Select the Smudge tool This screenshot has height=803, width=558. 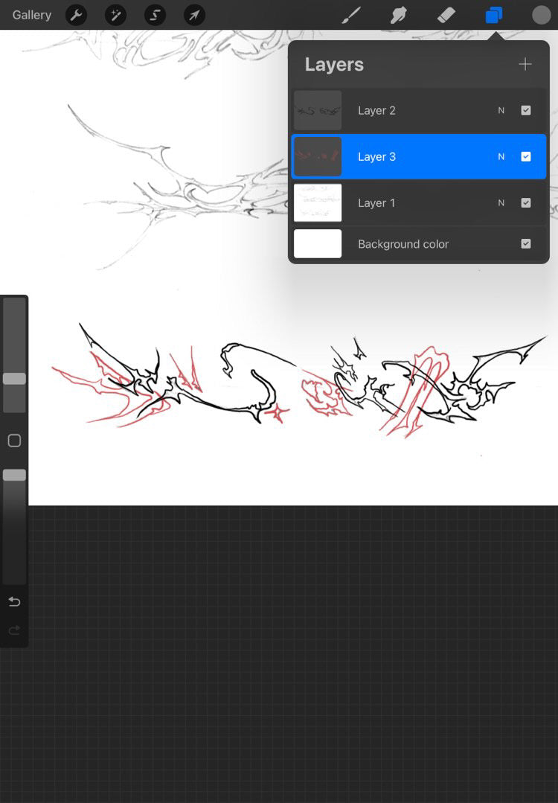point(399,15)
